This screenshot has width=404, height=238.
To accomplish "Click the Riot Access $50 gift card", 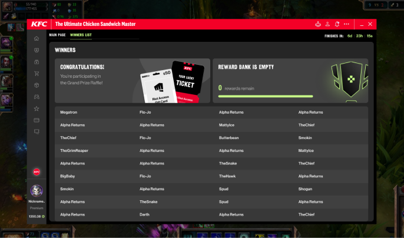I will [155, 87].
